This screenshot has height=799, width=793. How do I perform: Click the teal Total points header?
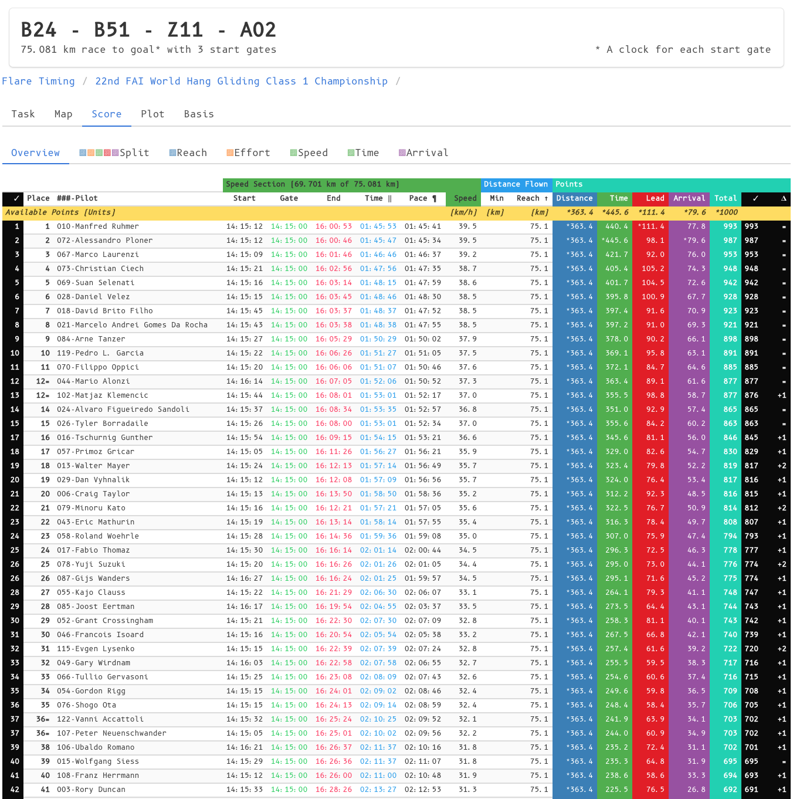726,198
